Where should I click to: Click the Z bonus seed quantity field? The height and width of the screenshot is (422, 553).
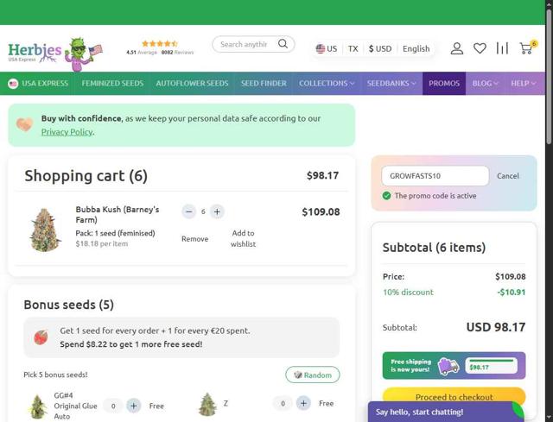click(x=283, y=403)
